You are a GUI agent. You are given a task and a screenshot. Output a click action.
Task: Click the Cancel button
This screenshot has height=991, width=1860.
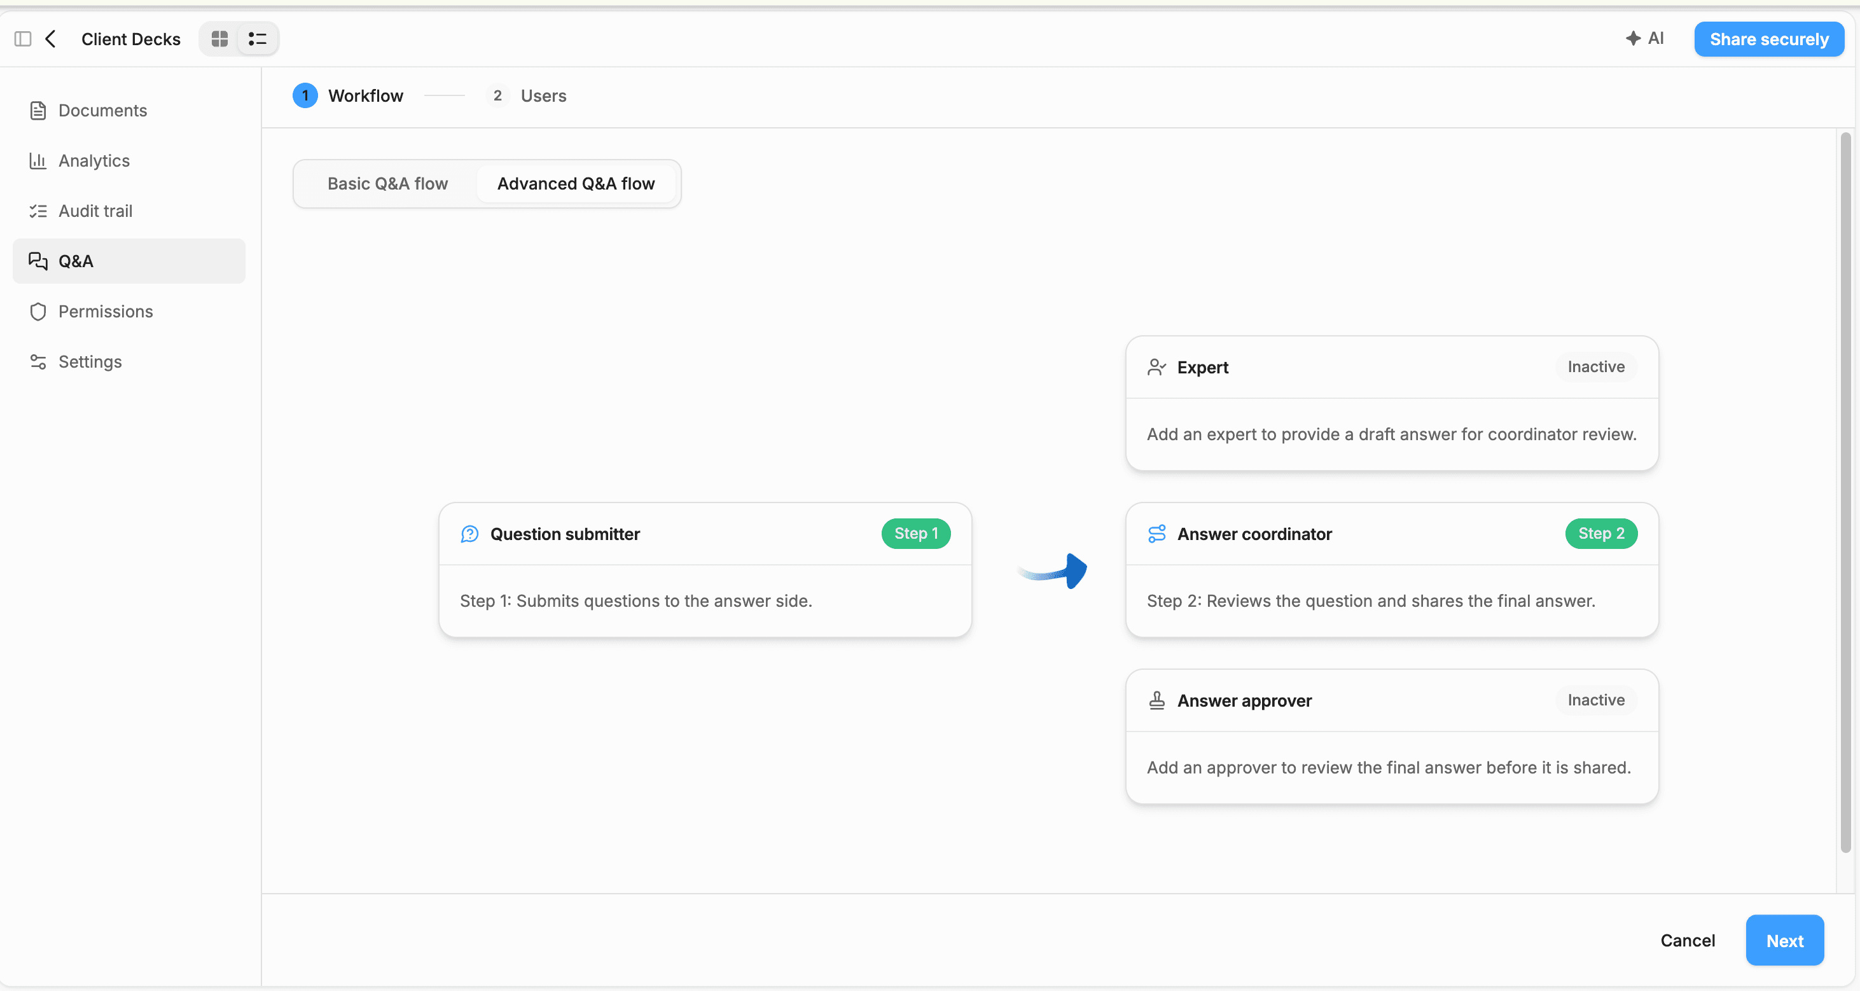1688,941
